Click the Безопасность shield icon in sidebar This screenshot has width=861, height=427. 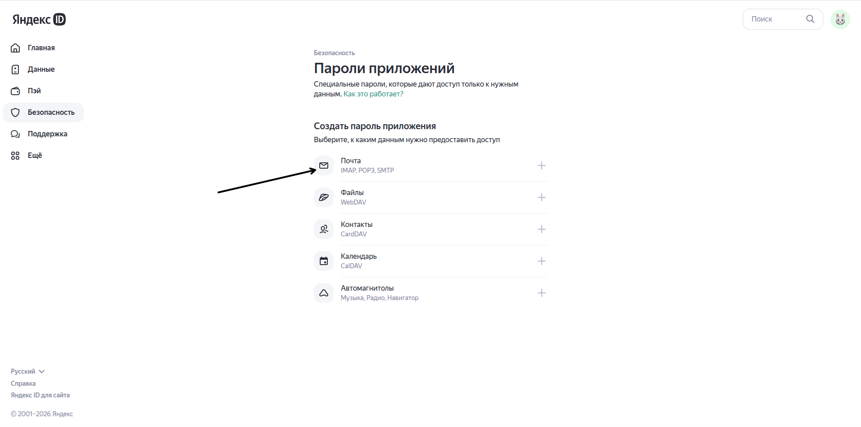click(15, 112)
